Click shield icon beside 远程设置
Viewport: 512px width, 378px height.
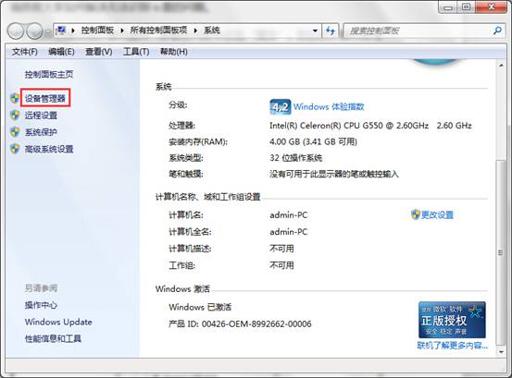[x=15, y=115]
